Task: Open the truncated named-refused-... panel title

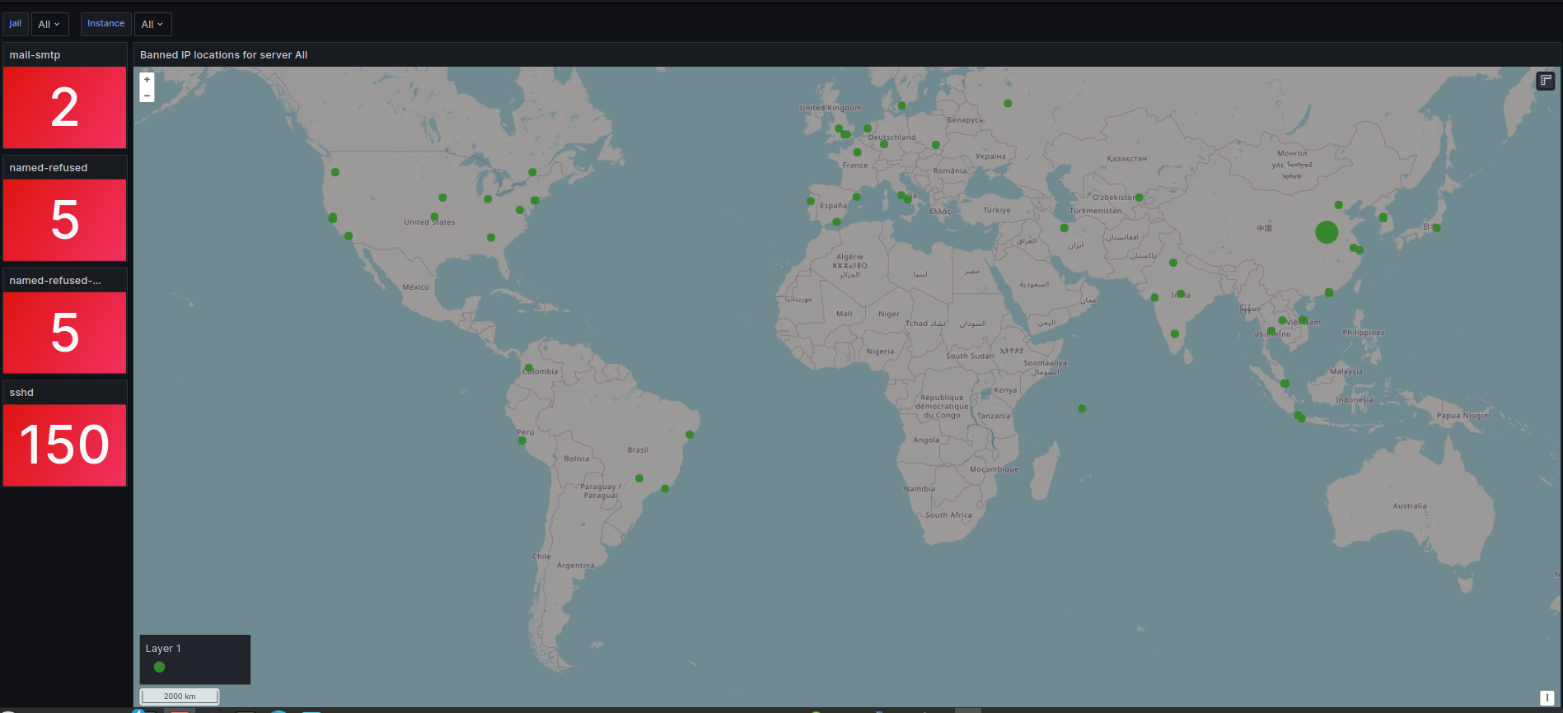Action: (x=55, y=281)
